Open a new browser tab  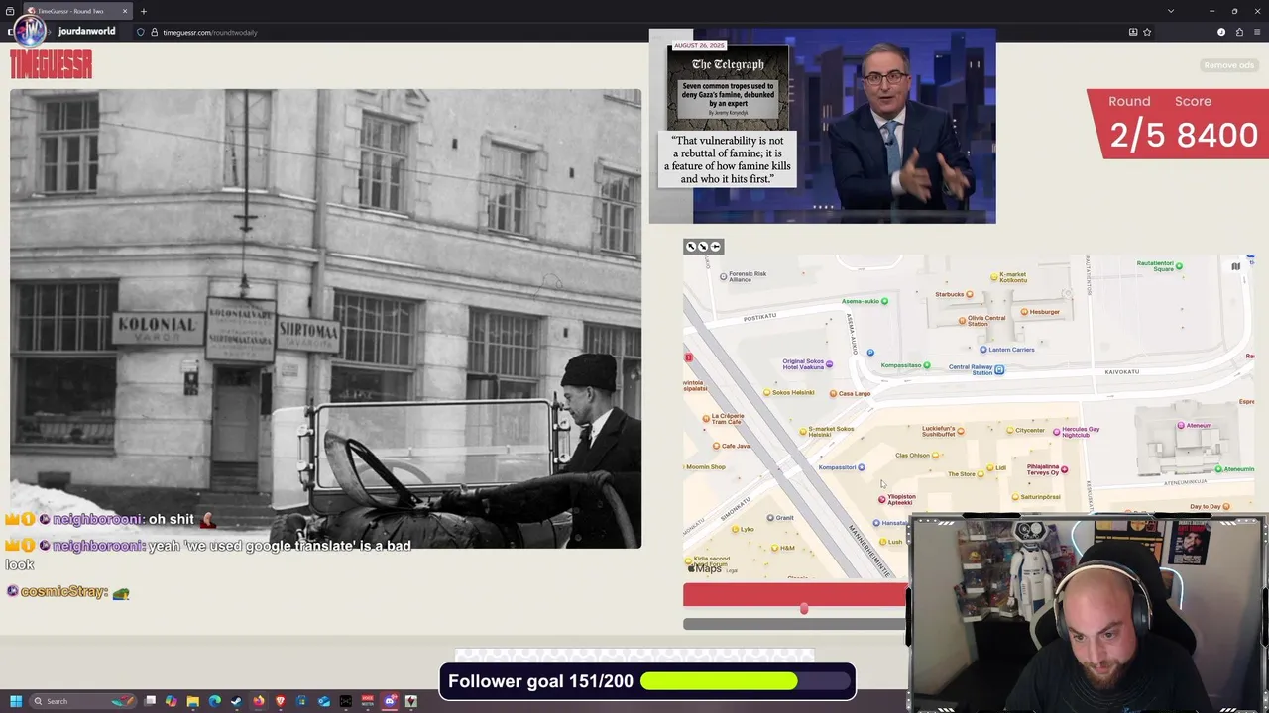144,11
